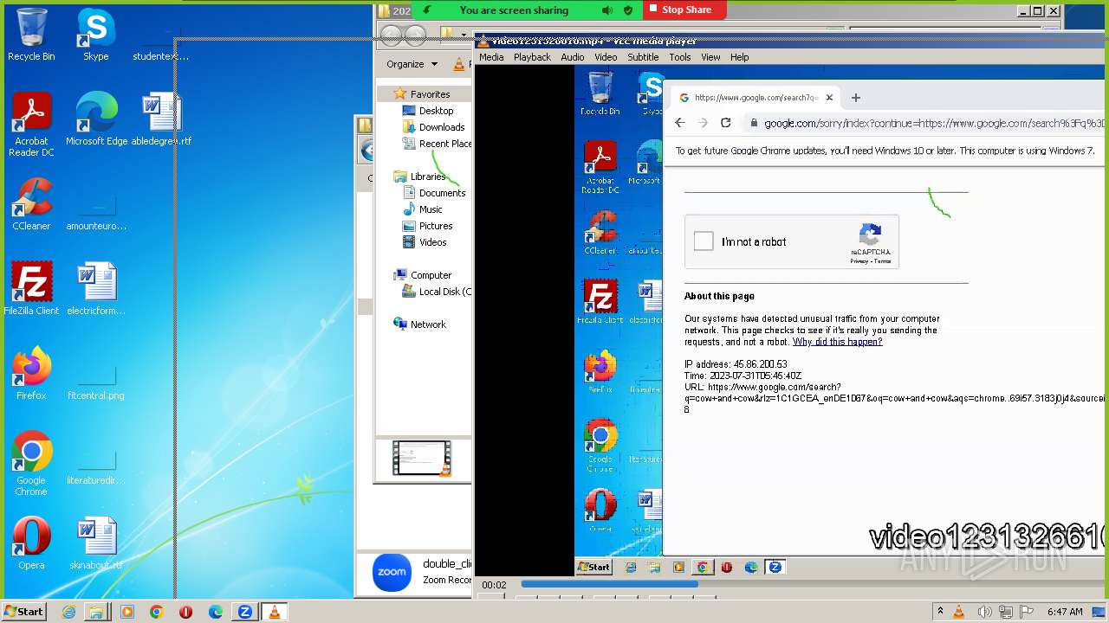Select the literaturedir desktop file
The height and width of the screenshot is (623, 1109).
[x=96, y=466]
